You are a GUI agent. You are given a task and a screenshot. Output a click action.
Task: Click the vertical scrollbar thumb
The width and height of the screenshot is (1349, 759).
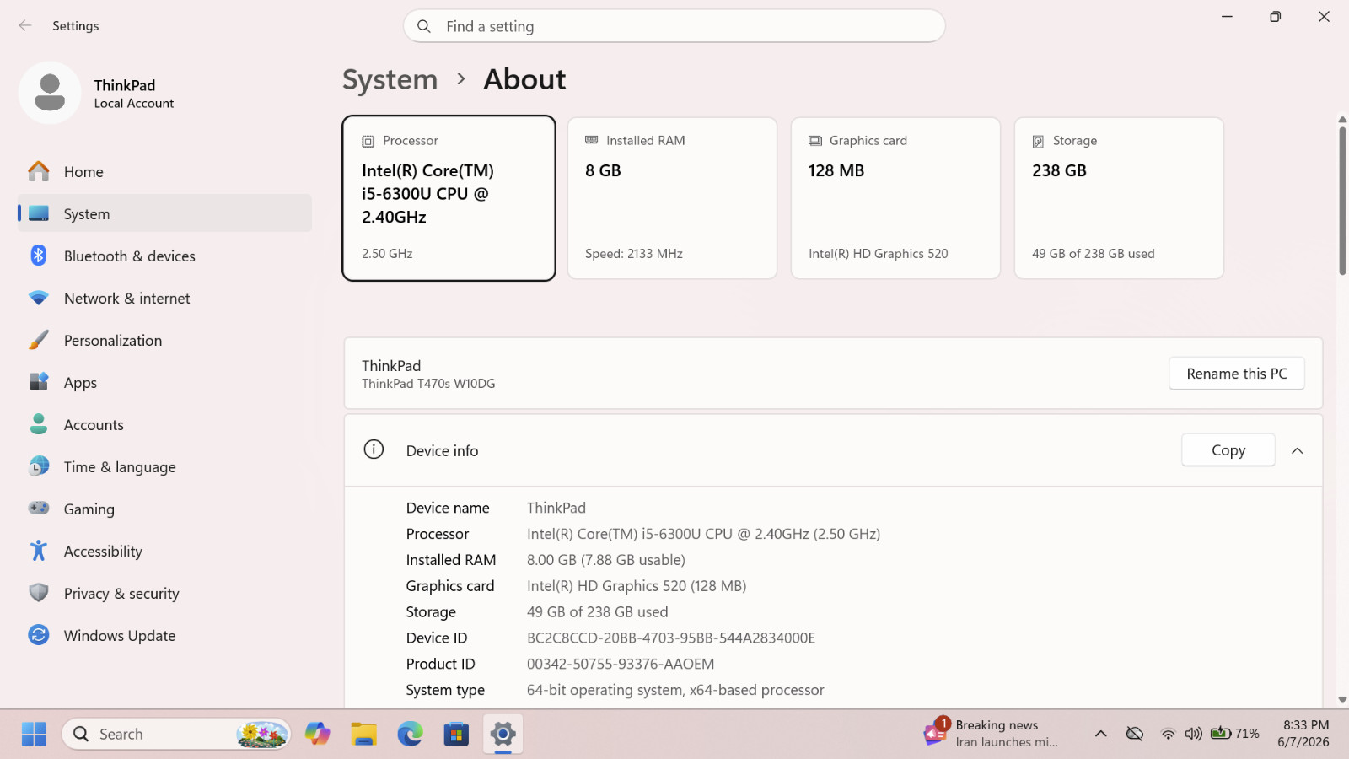(1342, 201)
